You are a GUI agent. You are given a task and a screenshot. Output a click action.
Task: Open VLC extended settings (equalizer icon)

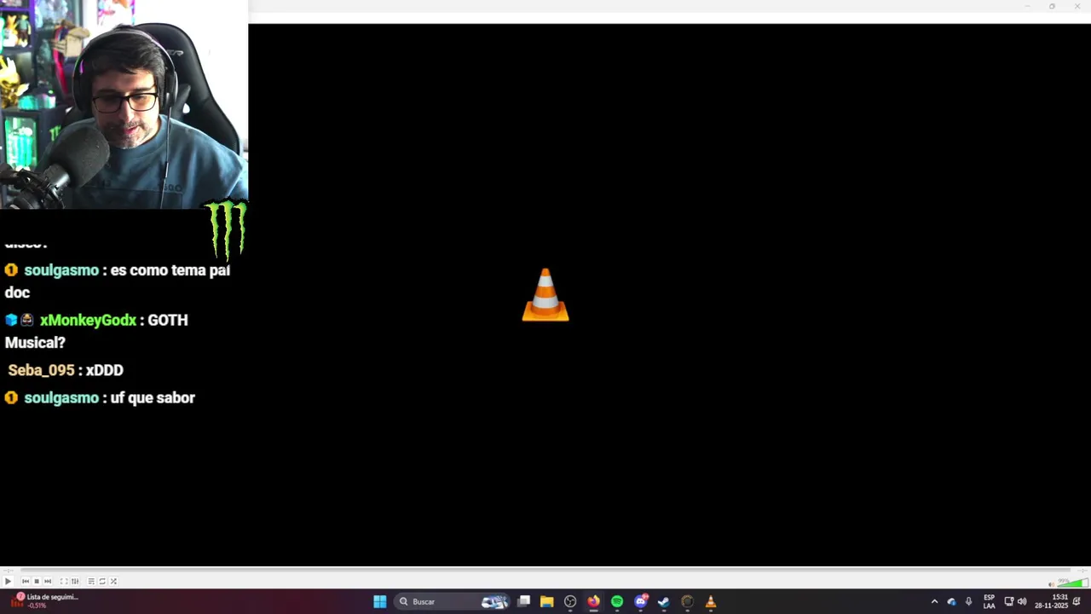tap(75, 581)
